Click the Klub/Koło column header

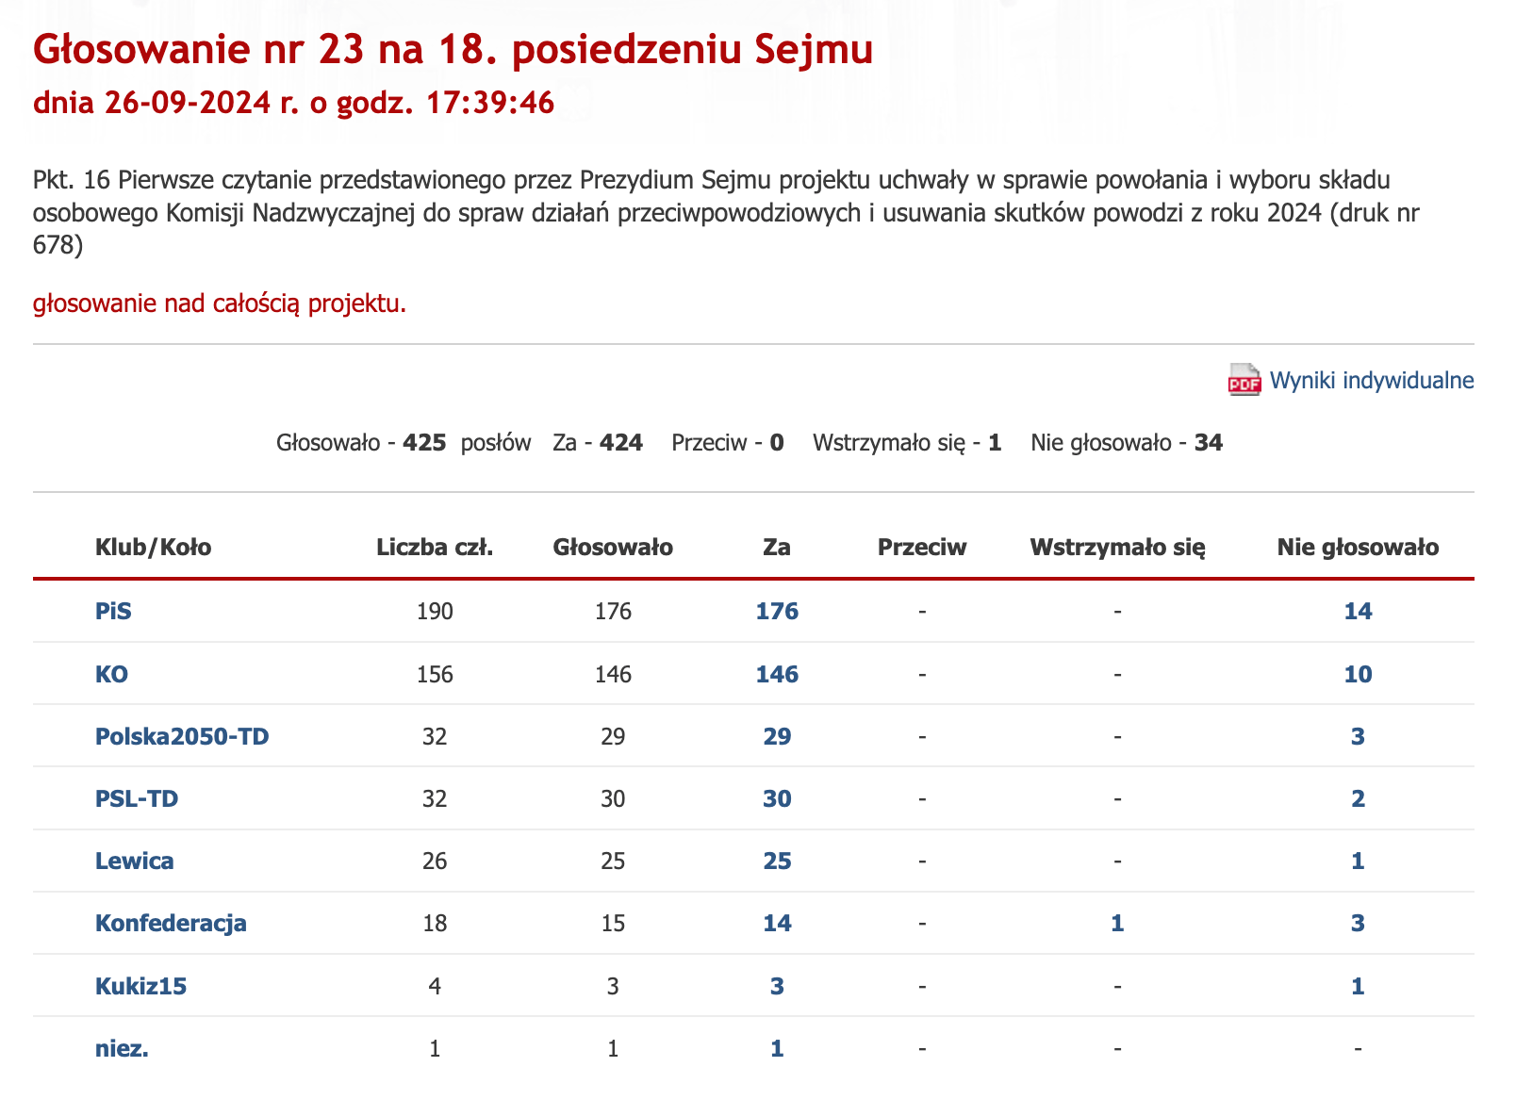(153, 547)
